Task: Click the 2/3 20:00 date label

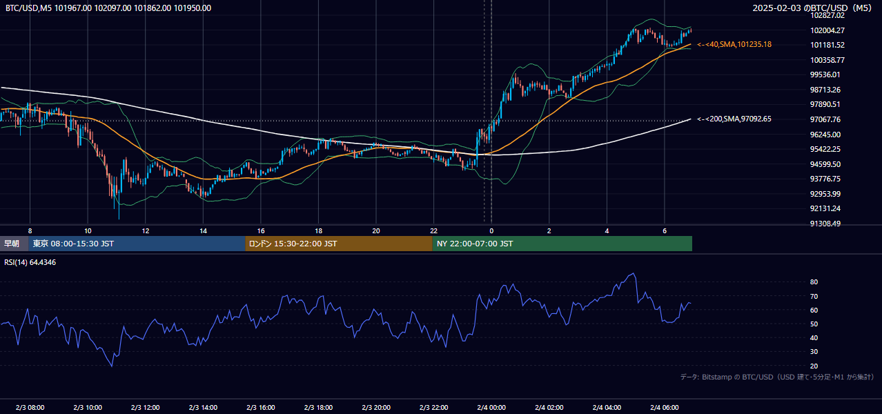Action: point(375,407)
